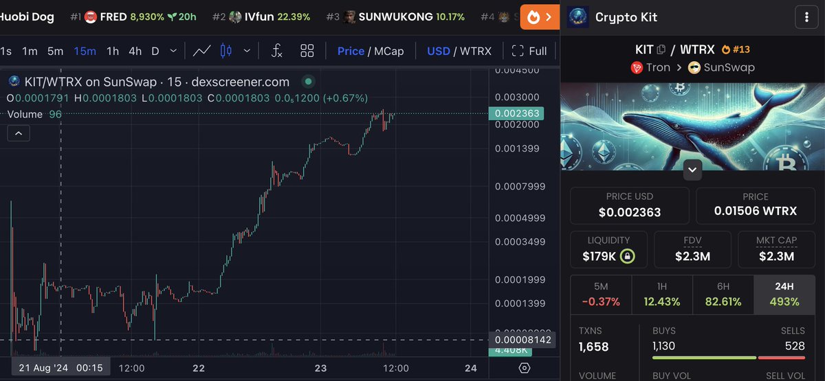
Task: Open the Huobi Dog trending link
Action: coord(27,16)
